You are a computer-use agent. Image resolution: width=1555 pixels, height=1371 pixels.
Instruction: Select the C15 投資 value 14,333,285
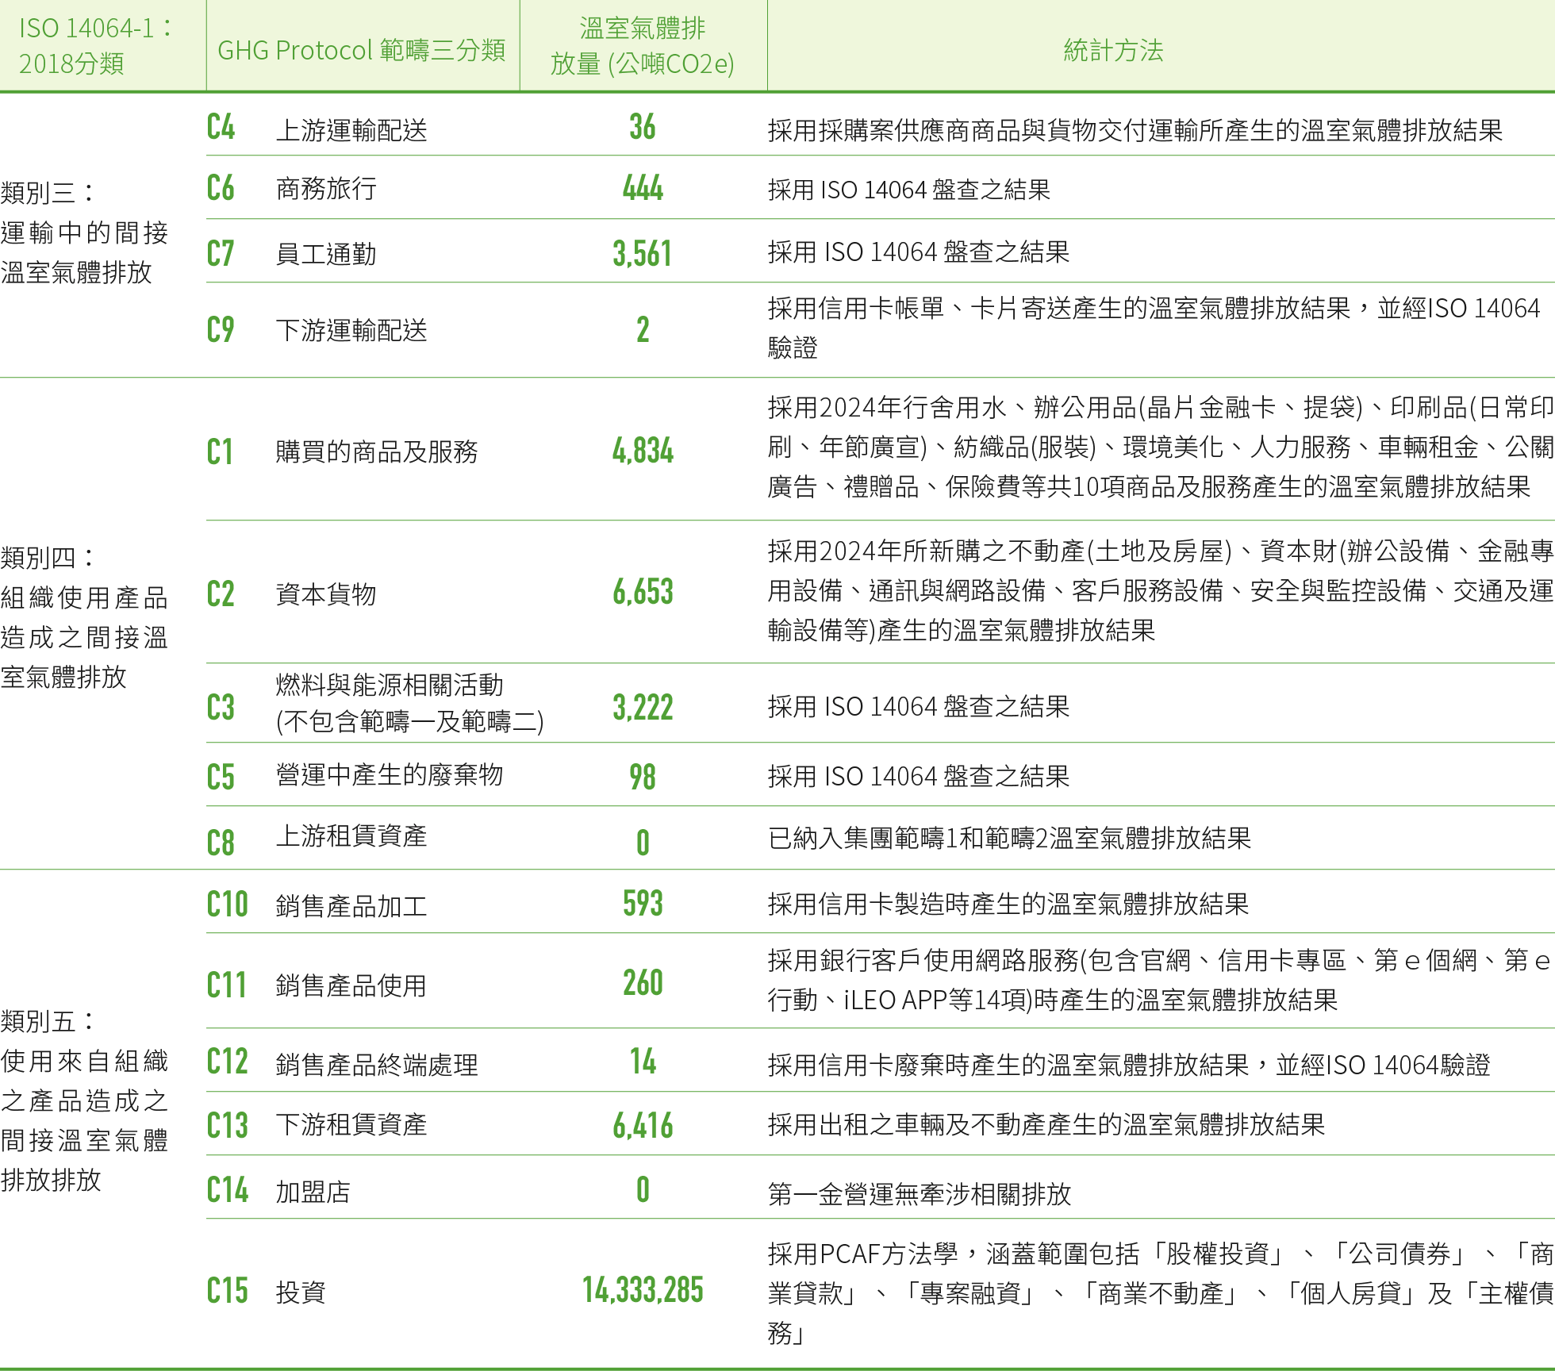pyautogui.click(x=642, y=1290)
